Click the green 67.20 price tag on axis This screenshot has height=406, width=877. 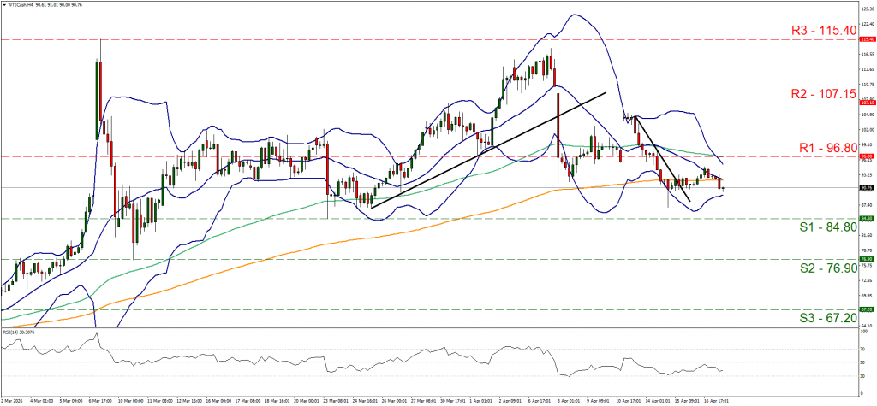coord(865,309)
